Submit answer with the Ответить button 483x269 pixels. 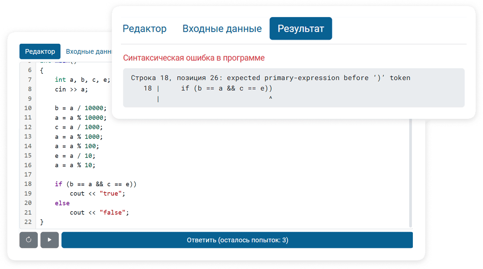click(x=237, y=240)
